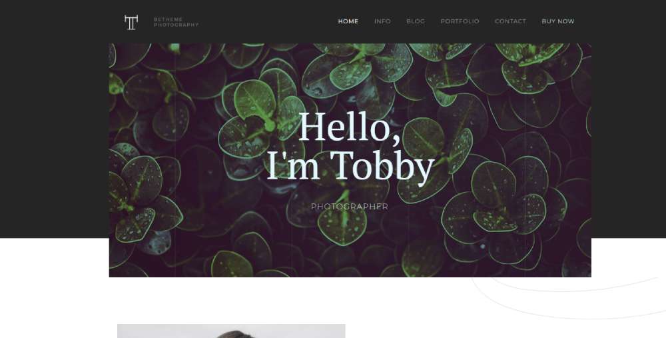Open the Contact page link
Image resolution: width=666 pixels, height=338 pixels.
tap(510, 21)
